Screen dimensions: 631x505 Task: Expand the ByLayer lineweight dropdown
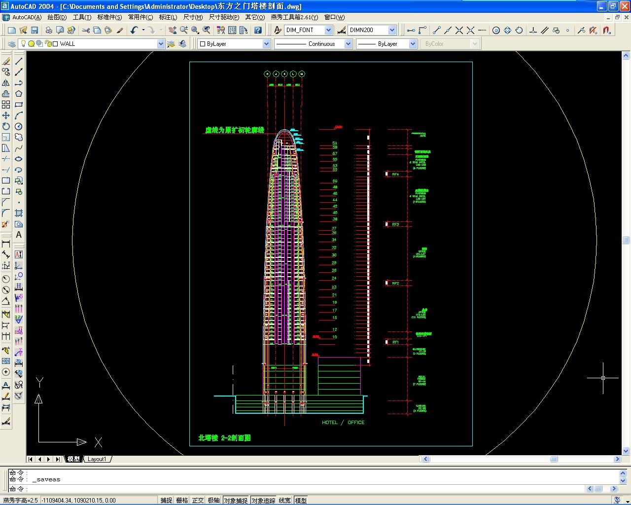tap(413, 44)
